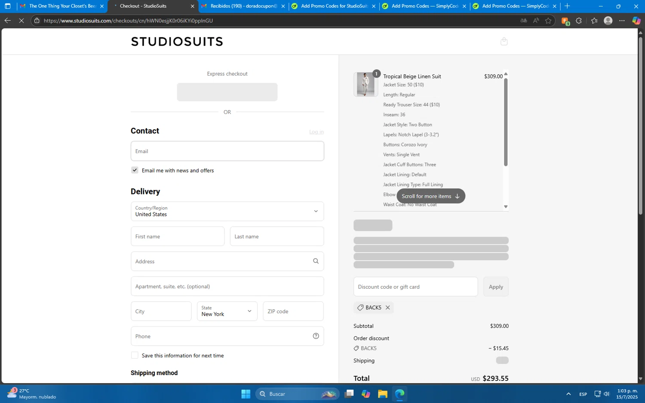Go back to previous browser page
Viewport: 645px width, 403px height.
pyautogui.click(x=8, y=21)
